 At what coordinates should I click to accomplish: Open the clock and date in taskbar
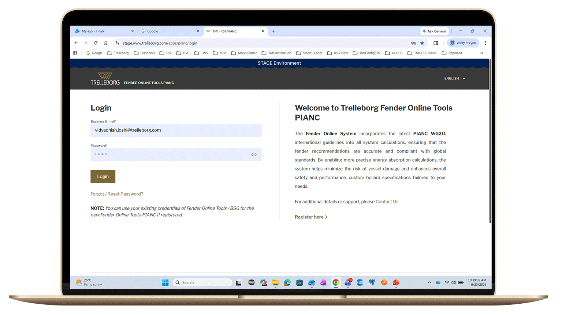click(x=477, y=282)
